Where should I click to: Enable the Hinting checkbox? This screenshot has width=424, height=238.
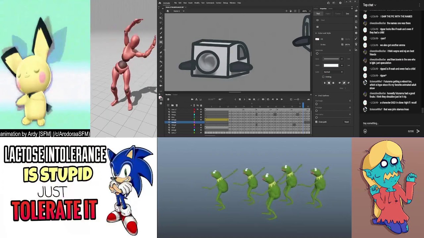[323, 77]
